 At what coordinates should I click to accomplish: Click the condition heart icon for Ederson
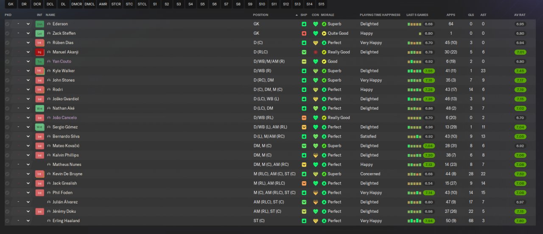pyautogui.click(x=315, y=24)
